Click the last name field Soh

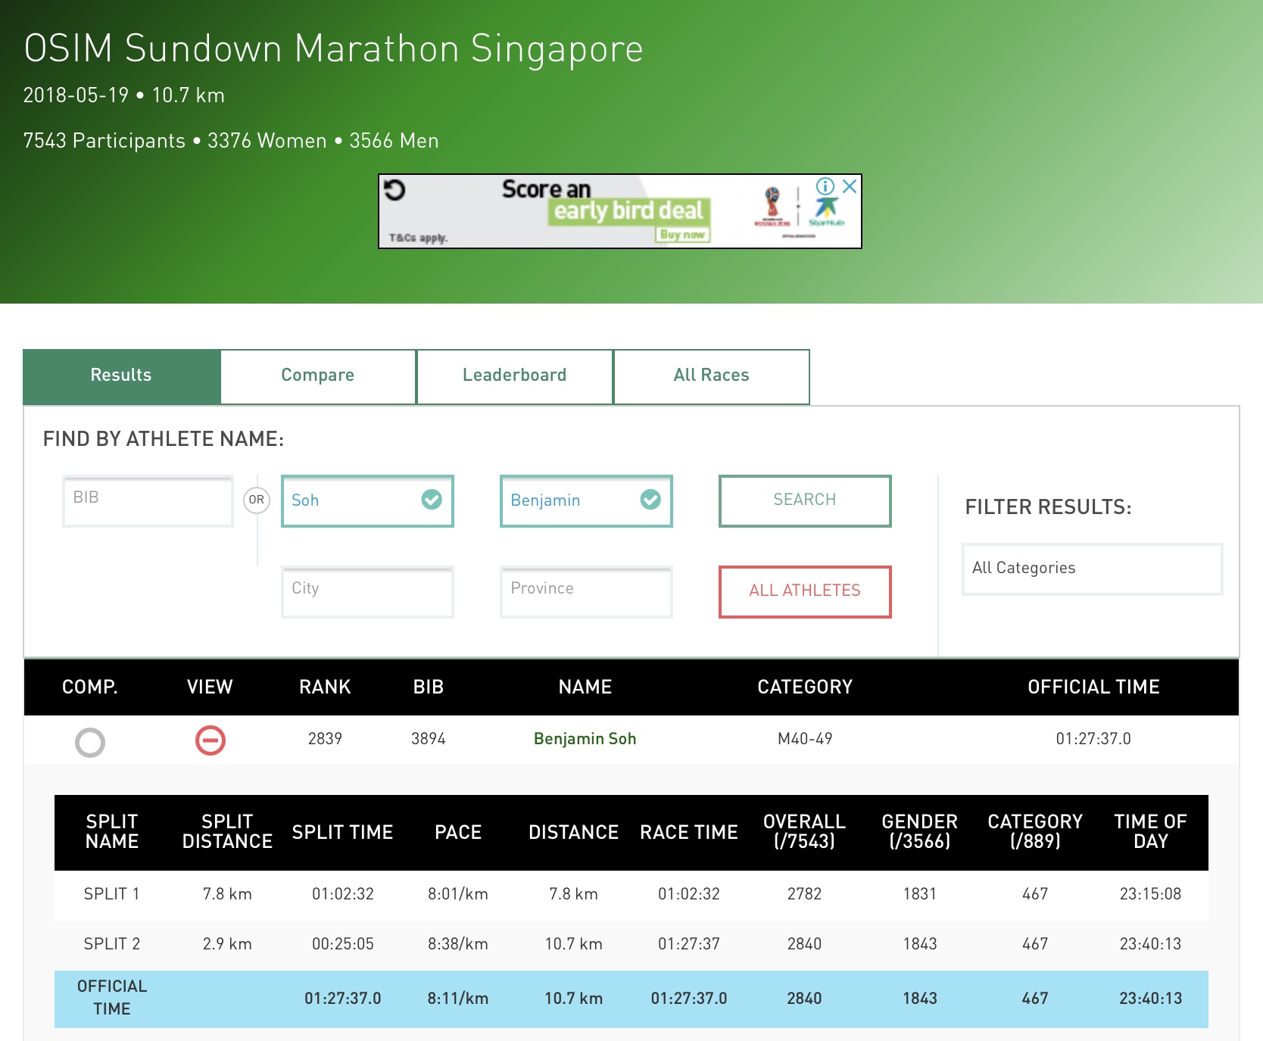coord(367,500)
